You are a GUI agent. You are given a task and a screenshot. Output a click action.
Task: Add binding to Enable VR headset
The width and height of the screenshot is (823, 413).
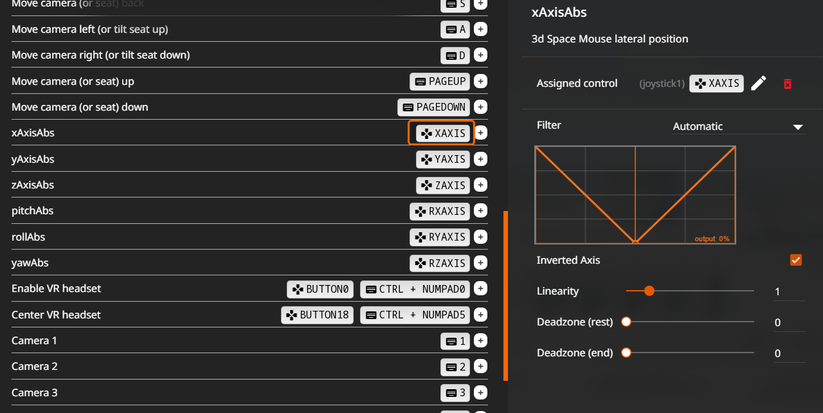click(x=480, y=289)
